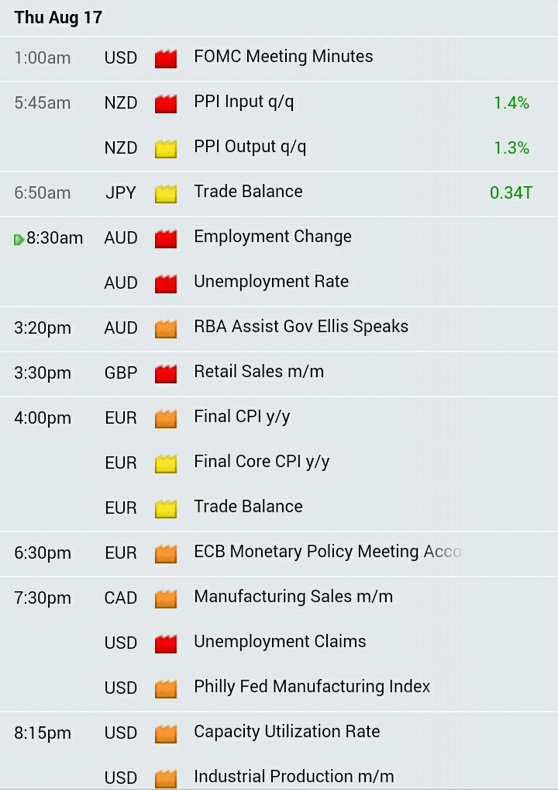Click the 0.34T Trade Balance value

(x=510, y=193)
